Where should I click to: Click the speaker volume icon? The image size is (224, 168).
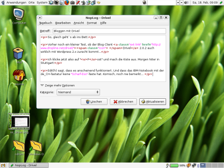pyautogui.click(x=187, y=3)
